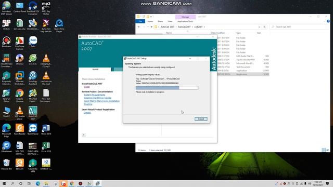Expand the Quick Access Toolbar customize dropdown
The image size is (333, 187).
151,17
